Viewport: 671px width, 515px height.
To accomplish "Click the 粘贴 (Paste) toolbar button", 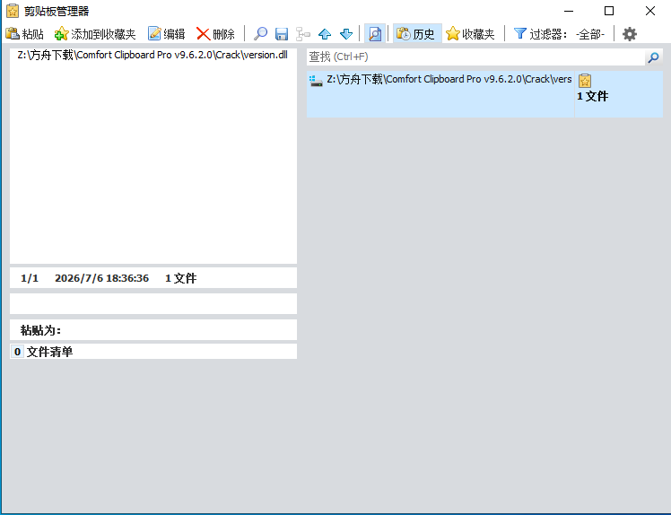I will 25,34.
